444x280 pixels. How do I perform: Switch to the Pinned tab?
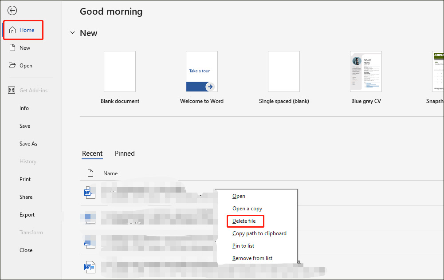125,154
